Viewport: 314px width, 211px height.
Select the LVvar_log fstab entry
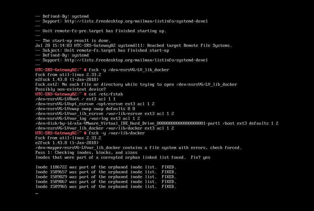click(x=87, y=119)
